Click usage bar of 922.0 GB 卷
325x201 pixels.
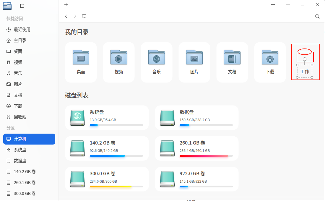(206, 187)
